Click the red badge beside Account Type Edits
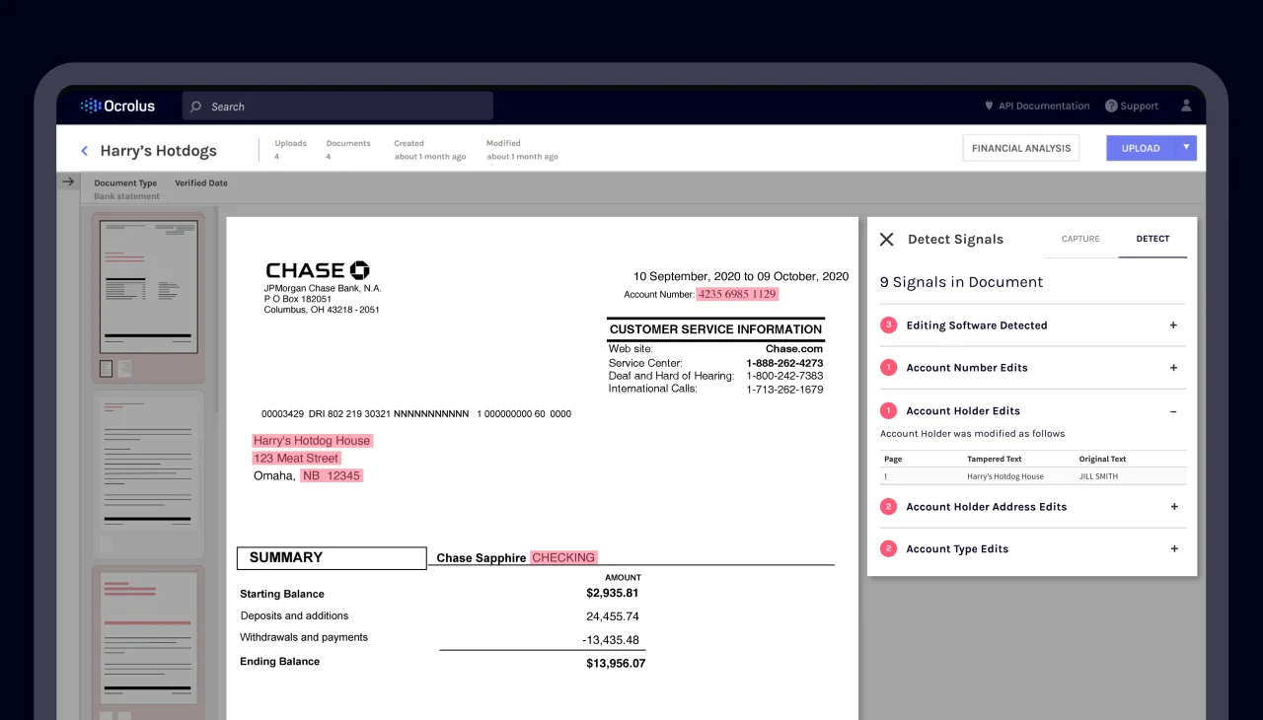The height and width of the screenshot is (720, 1263). click(888, 548)
